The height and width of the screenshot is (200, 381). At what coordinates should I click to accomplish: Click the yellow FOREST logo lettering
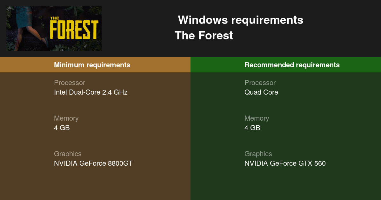tap(74, 30)
